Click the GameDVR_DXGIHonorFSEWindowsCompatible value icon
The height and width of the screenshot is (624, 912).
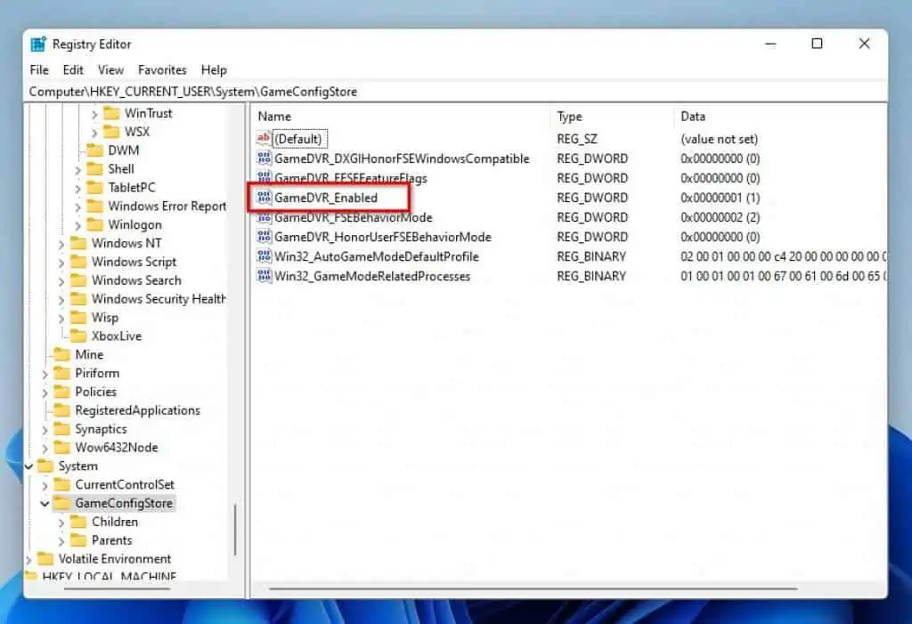click(264, 158)
